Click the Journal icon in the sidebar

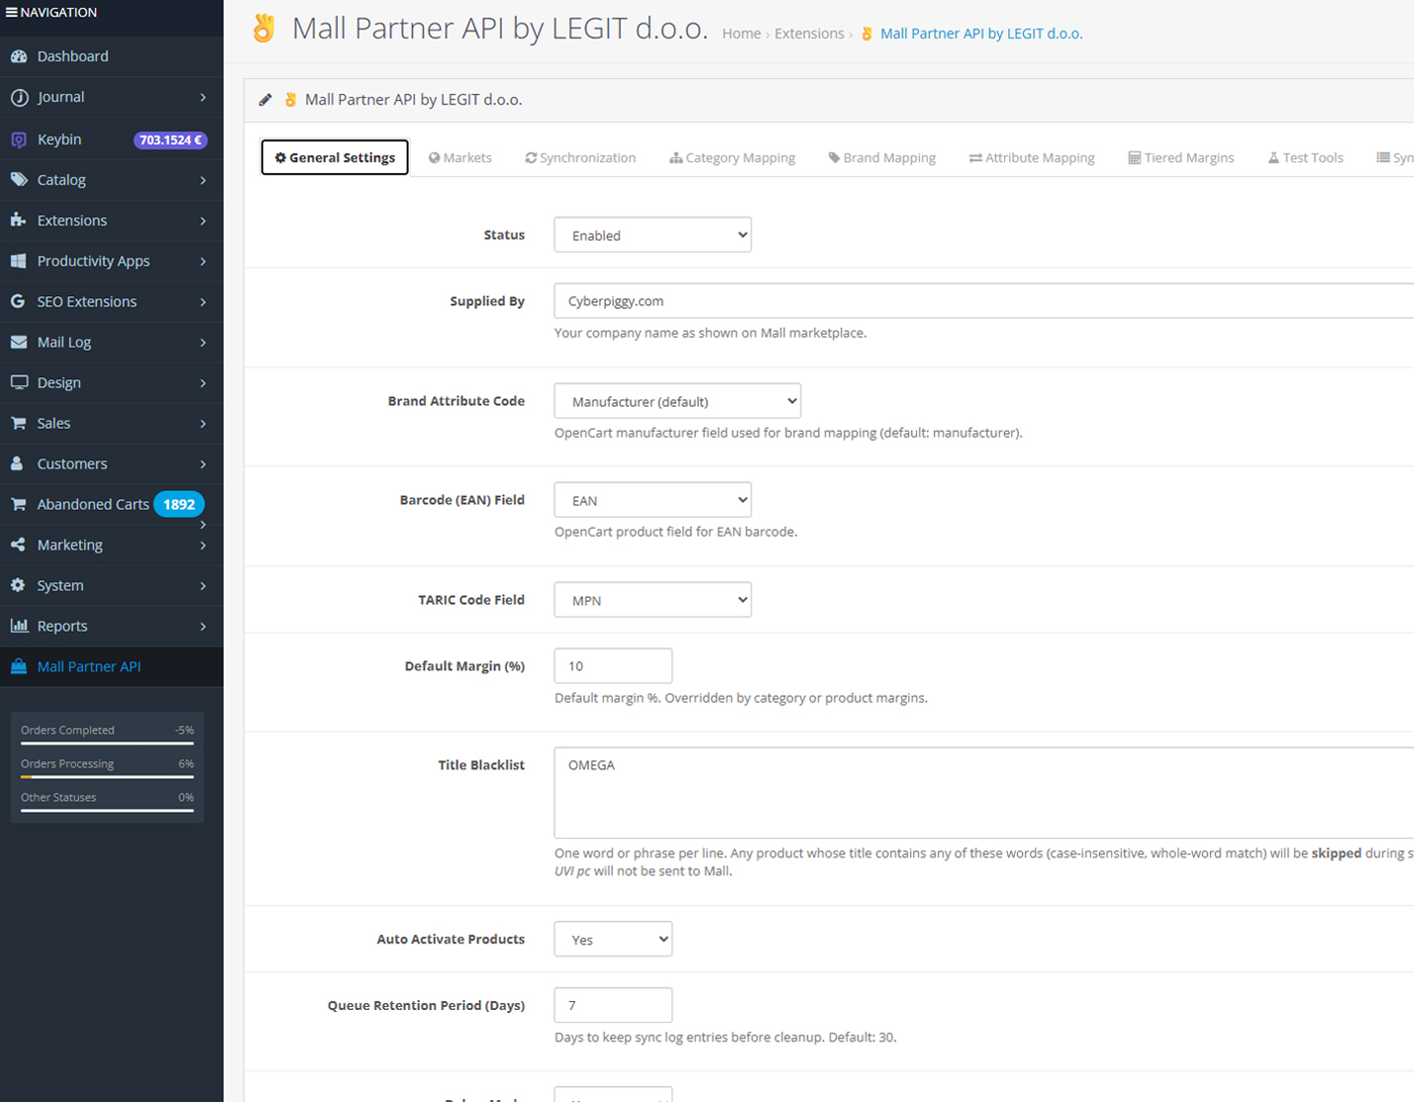click(x=19, y=97)
